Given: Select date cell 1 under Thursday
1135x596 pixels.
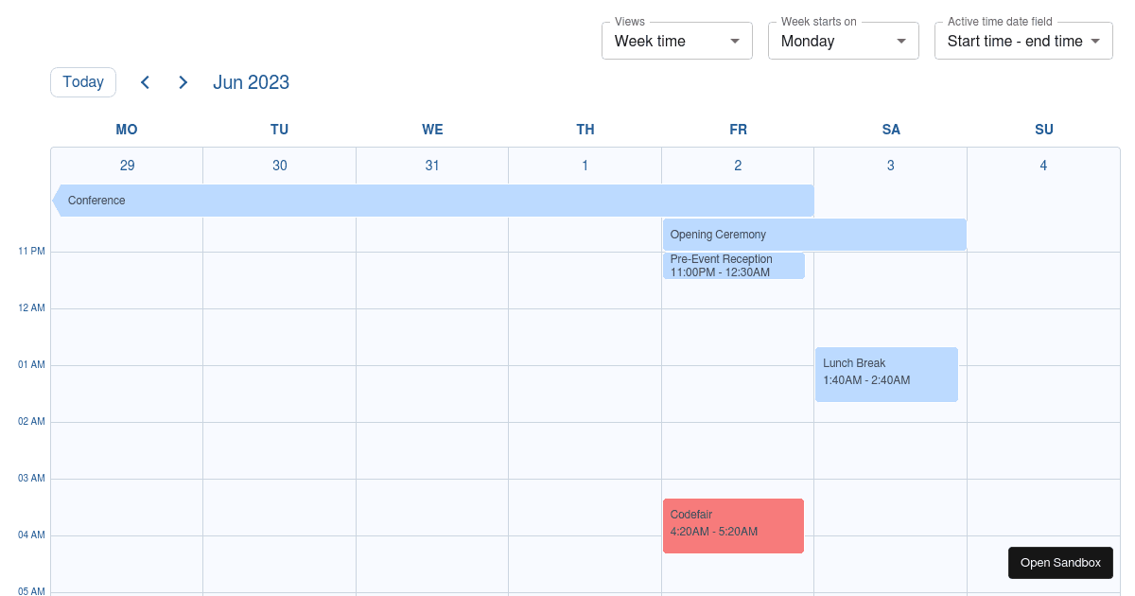Looking at the screenshot, I should 585,165.
